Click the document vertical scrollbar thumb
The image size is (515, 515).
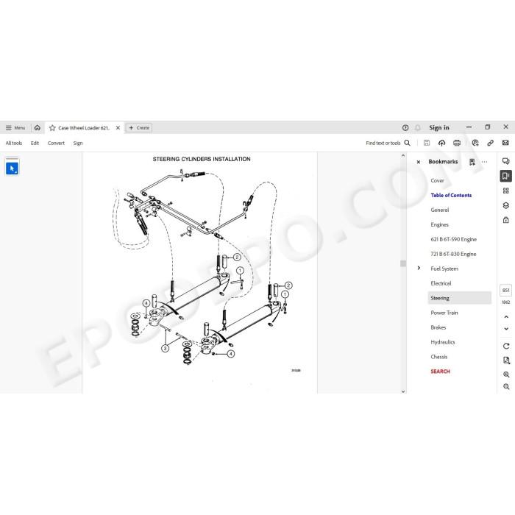[403, 263]
